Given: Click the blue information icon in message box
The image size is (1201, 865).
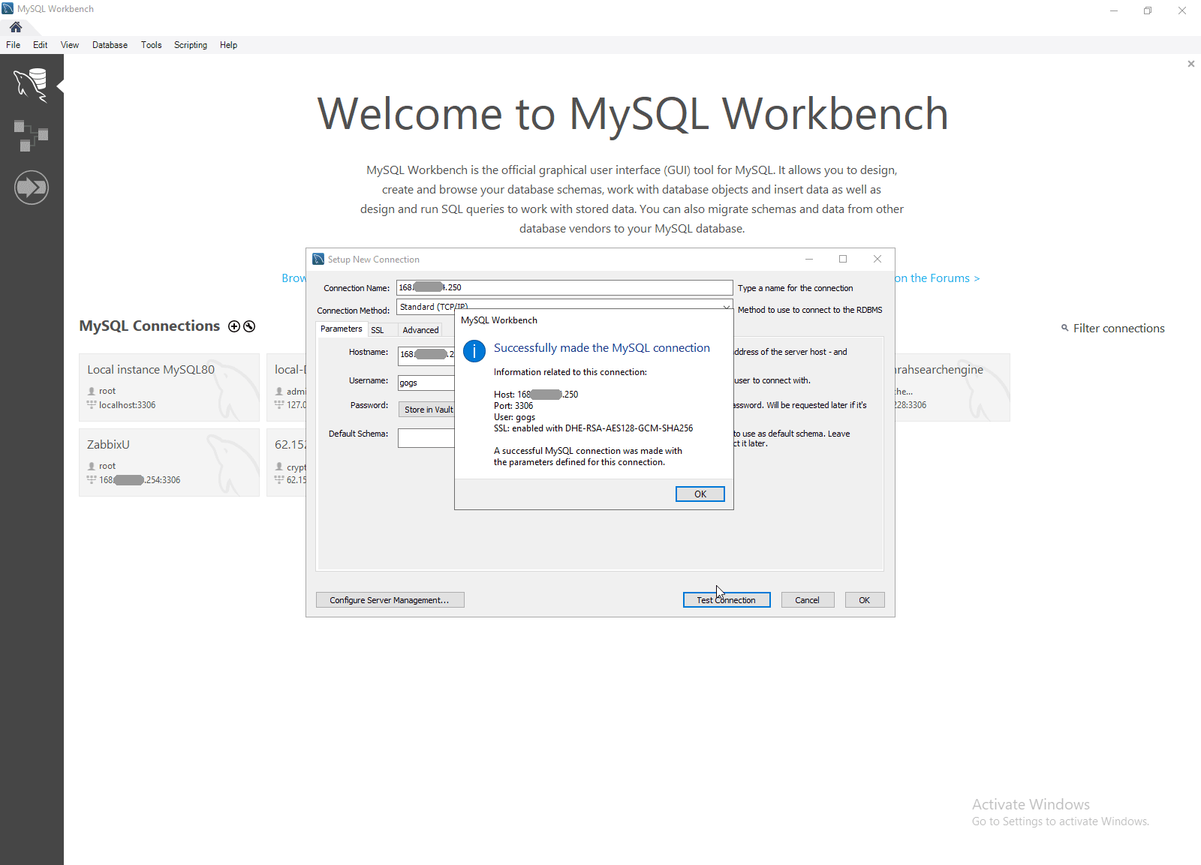Looking at the screenshot, I should pyautogui.click(x=474, y=350).
